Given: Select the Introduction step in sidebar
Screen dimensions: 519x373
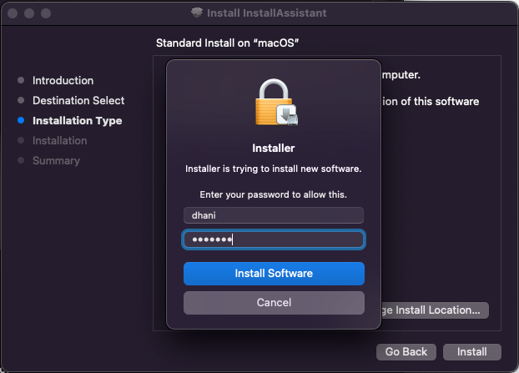Looking at the screenshot, I should pyautogui.click(x=63, y=80).
